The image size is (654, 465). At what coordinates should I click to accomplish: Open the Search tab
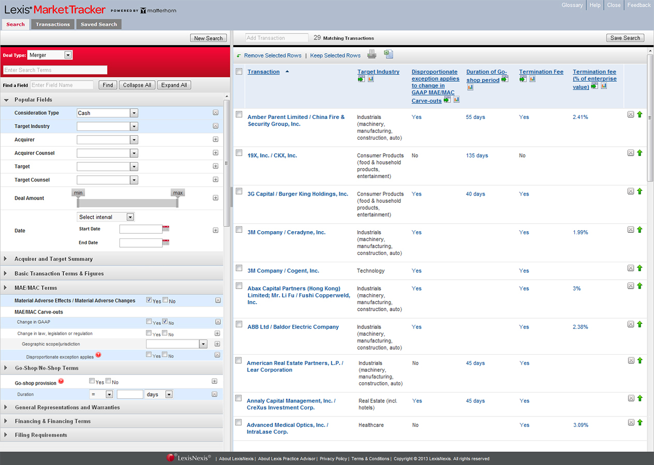pos(16,24)
